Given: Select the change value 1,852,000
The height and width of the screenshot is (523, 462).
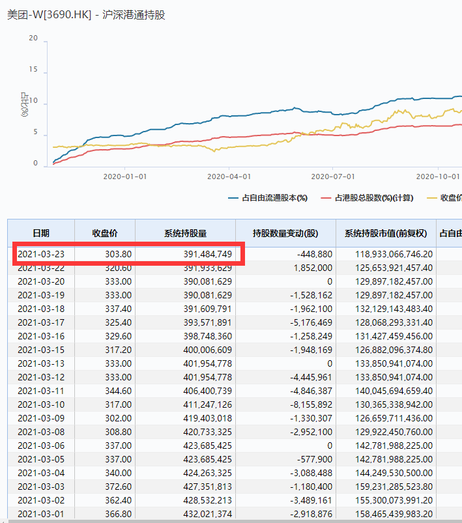Looking at the screenshot, I should (x=313, y=268).
